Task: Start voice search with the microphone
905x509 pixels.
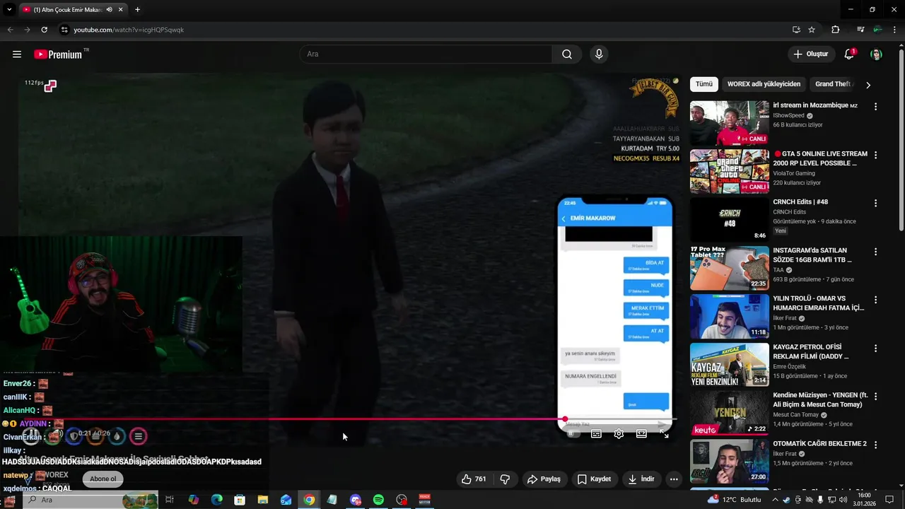Action: [599, 54]
